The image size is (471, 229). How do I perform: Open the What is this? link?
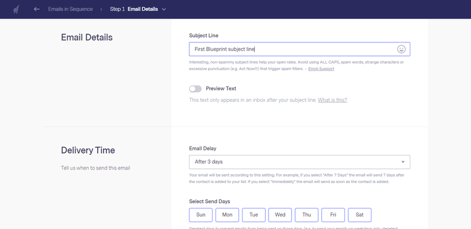coord(333,100)
